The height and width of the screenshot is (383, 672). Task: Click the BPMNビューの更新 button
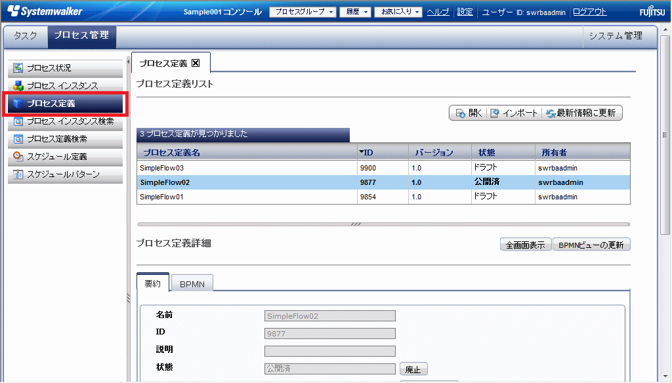pos(591,245)
